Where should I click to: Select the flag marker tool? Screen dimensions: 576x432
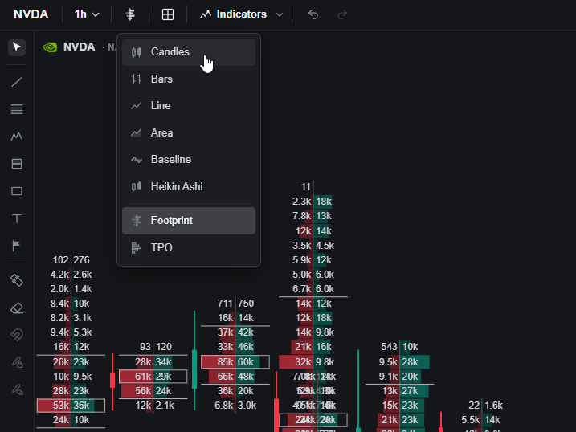(17, 246)
